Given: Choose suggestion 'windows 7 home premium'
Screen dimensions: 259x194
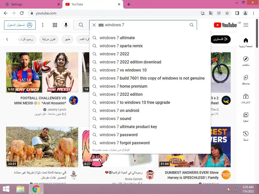Looking at the screenshot, I should pyautogui.click(x=150, y=86).
